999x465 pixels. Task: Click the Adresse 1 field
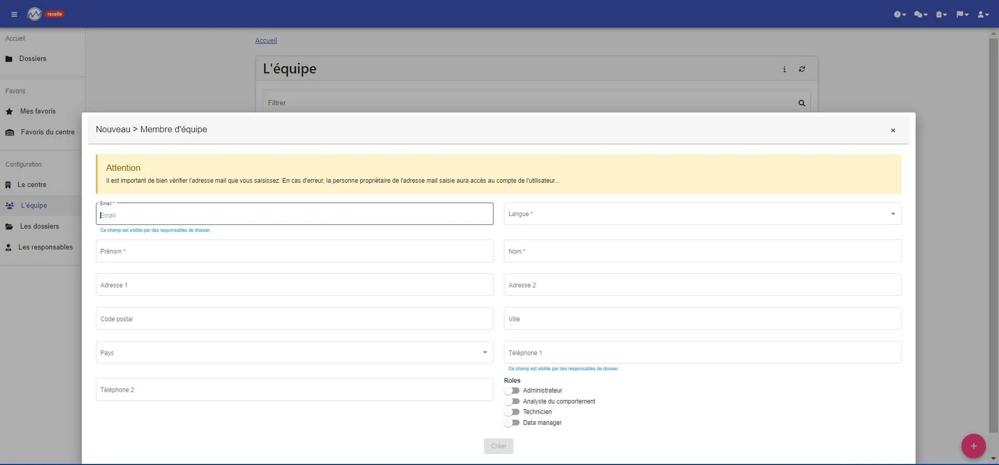pyautogui.click(x=294, y=285)
